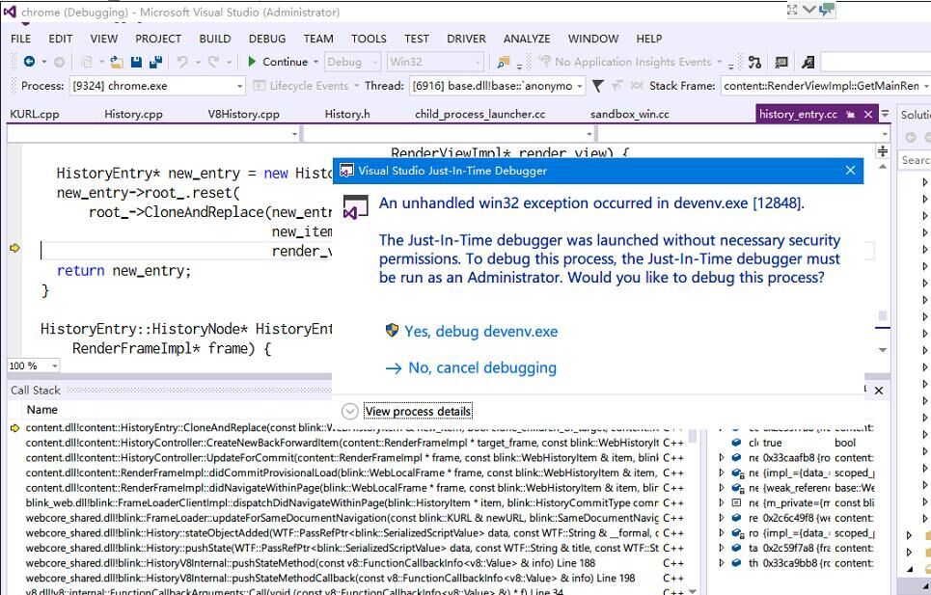Click the Save All disks icon
Screen dimensions: 931x595
[155, 62]
